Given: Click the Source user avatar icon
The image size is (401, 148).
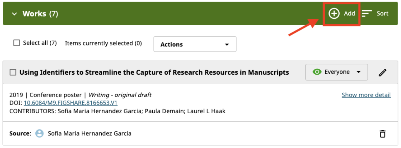Looking at the screenshot, I should (x=39, y=134).
